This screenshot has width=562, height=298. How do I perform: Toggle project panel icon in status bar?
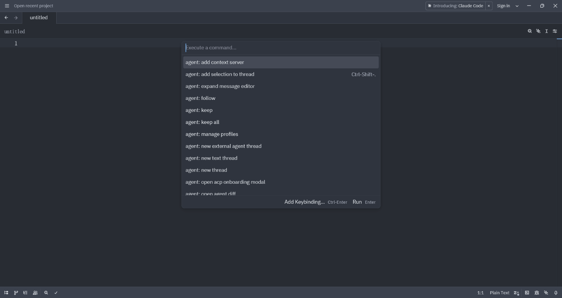6,293
